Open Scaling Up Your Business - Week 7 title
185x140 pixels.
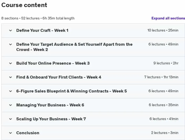click(x=51, y=119)
